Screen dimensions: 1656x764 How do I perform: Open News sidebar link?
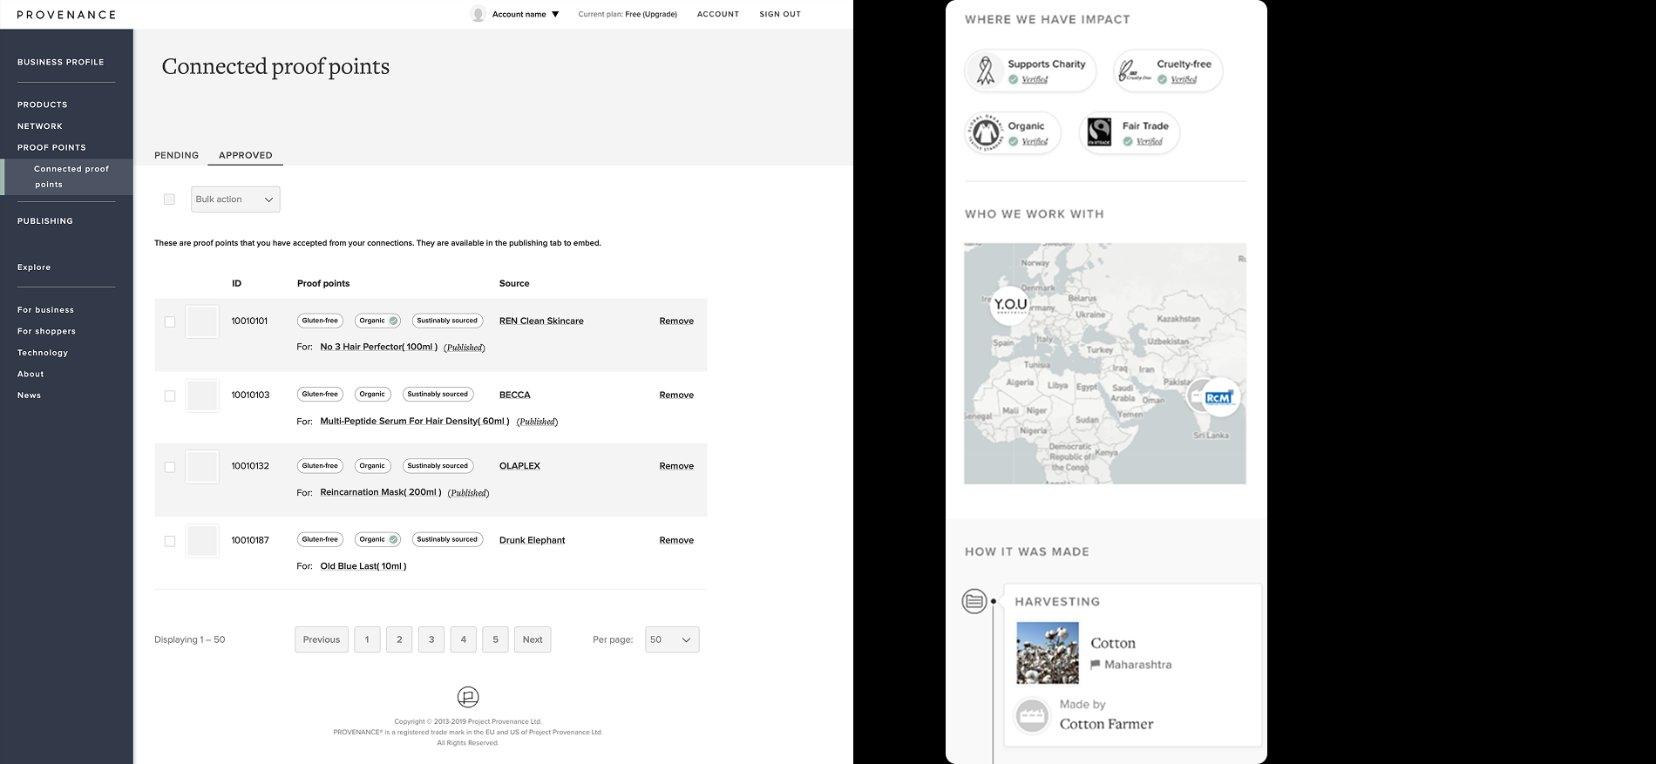pos(29,396)
